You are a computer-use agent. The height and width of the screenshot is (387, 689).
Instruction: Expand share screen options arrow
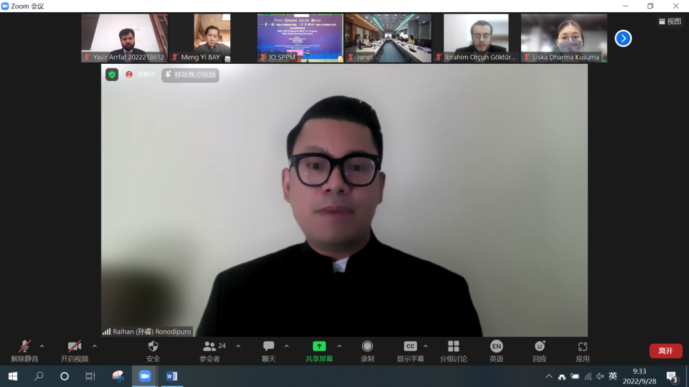339,346
